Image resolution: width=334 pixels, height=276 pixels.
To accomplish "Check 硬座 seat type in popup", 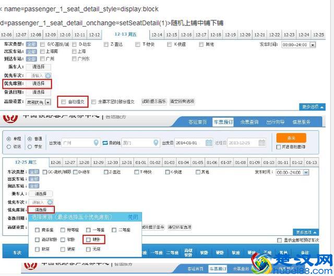I will point(63,249).
